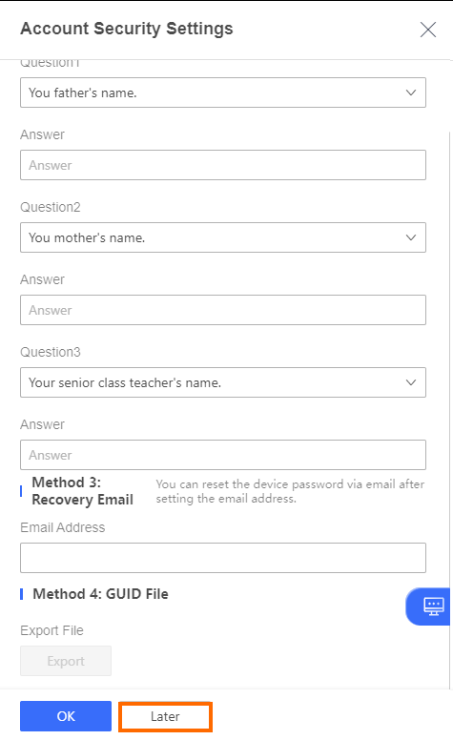Screen dimensions: 453x740
Task: Expand the "Your senior class teacher's name." dropdown
Action: (223, 382)
